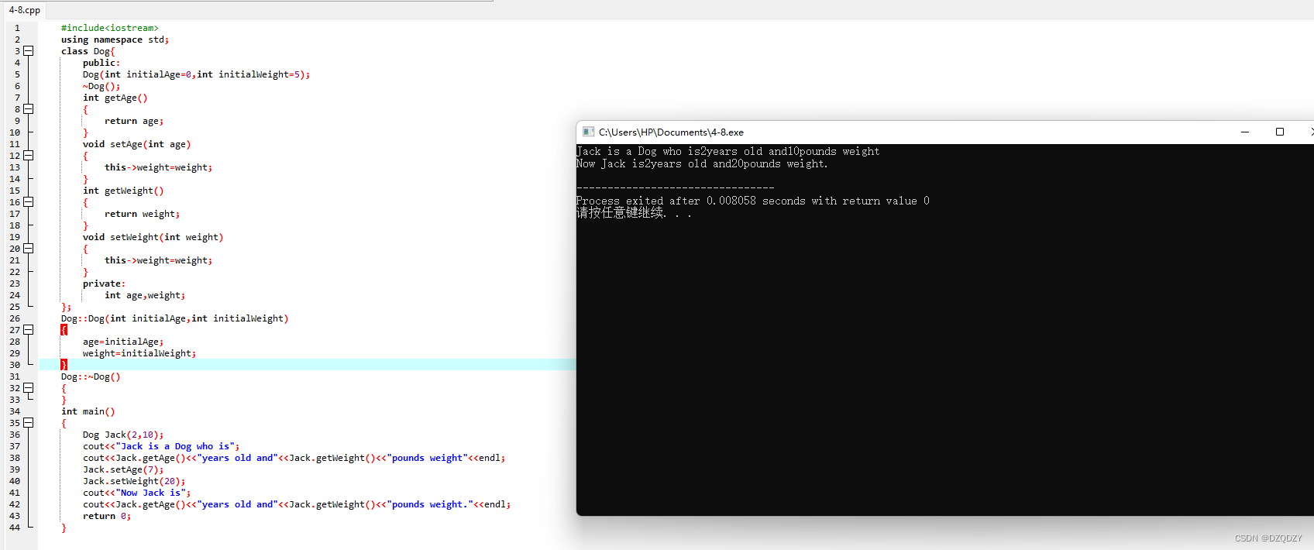
Task: Click the 'private:' access specifier
Action: pyautogui.click(x=105, y=284)
